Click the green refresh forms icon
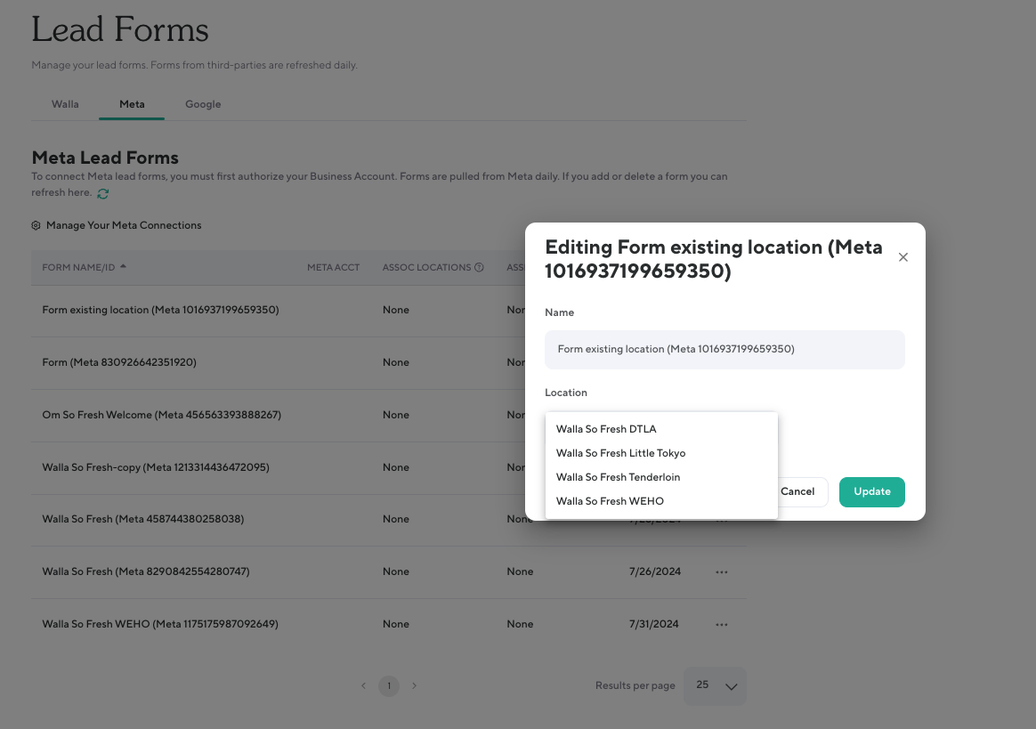1036x729 pixels. click(103, 193)
